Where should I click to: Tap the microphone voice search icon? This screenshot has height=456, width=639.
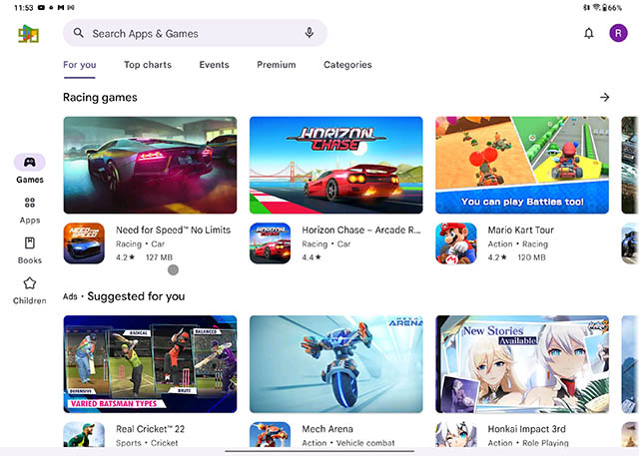[310, 33]
